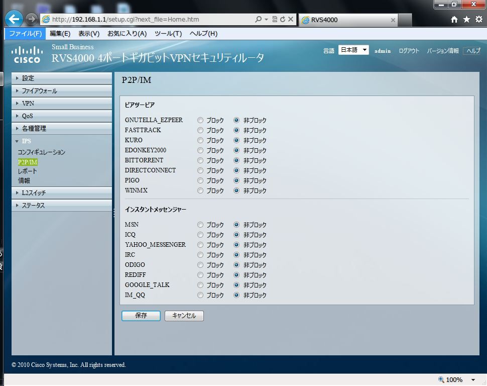Click the バージョン情報 link
Viewport: 487px width, 386px height.
(x=443, y=51)
